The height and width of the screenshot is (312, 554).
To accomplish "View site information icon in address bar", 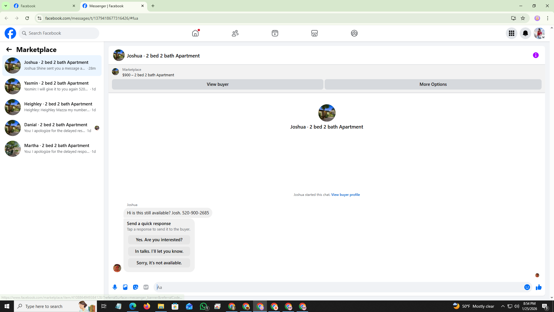I will click(40, 18).
